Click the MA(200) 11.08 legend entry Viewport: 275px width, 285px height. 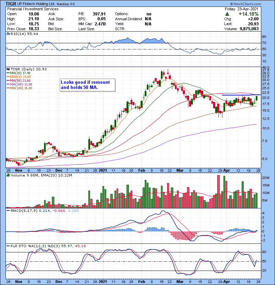pos(19,84)
